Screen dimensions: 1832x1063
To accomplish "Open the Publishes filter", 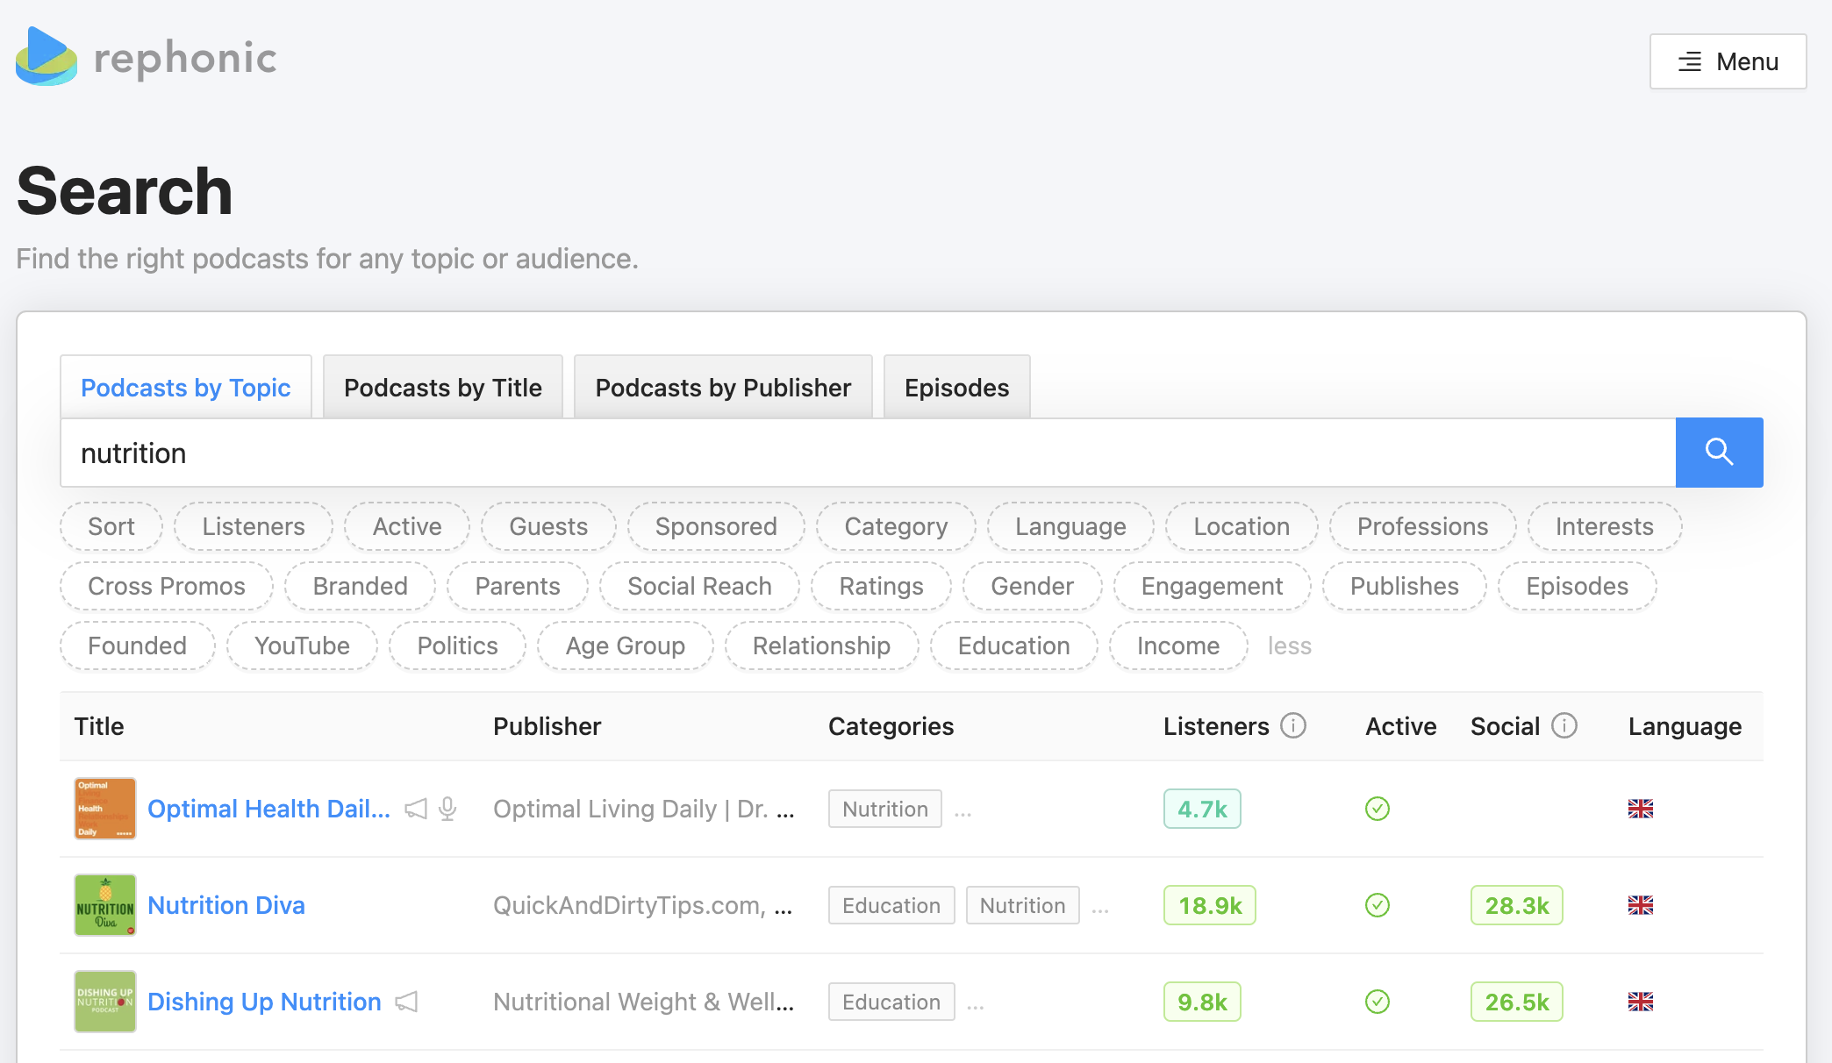I will [1405, 586].
